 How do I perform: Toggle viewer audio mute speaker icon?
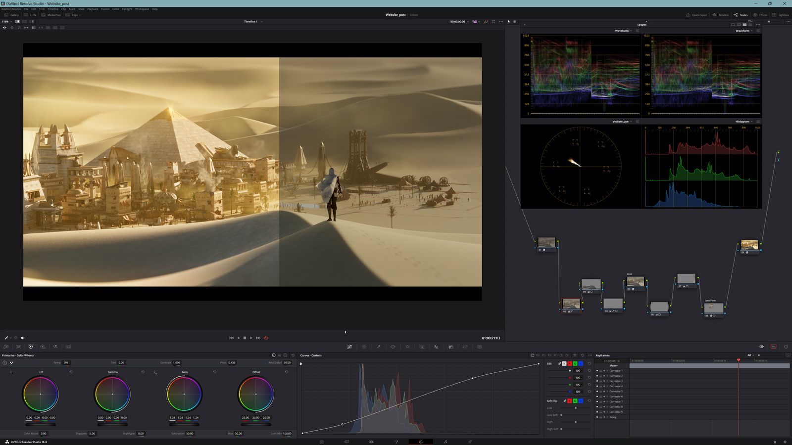coord(22,338)
